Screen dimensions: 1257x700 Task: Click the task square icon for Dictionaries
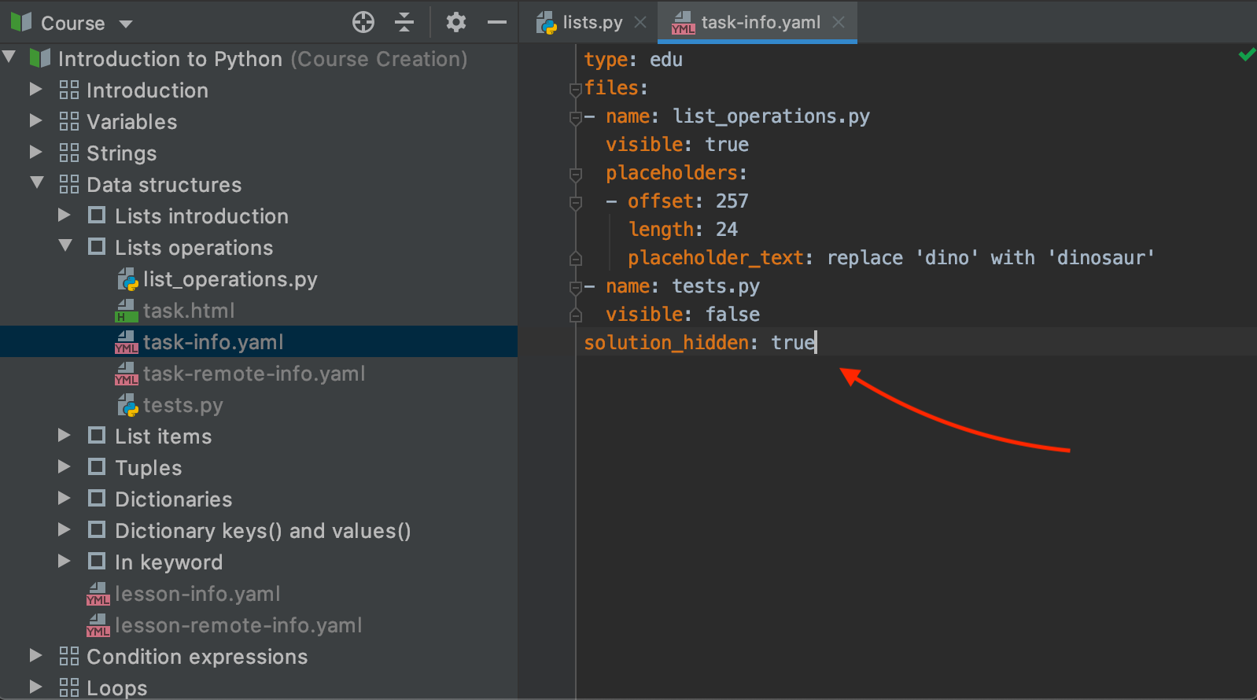tap(97, 498)
